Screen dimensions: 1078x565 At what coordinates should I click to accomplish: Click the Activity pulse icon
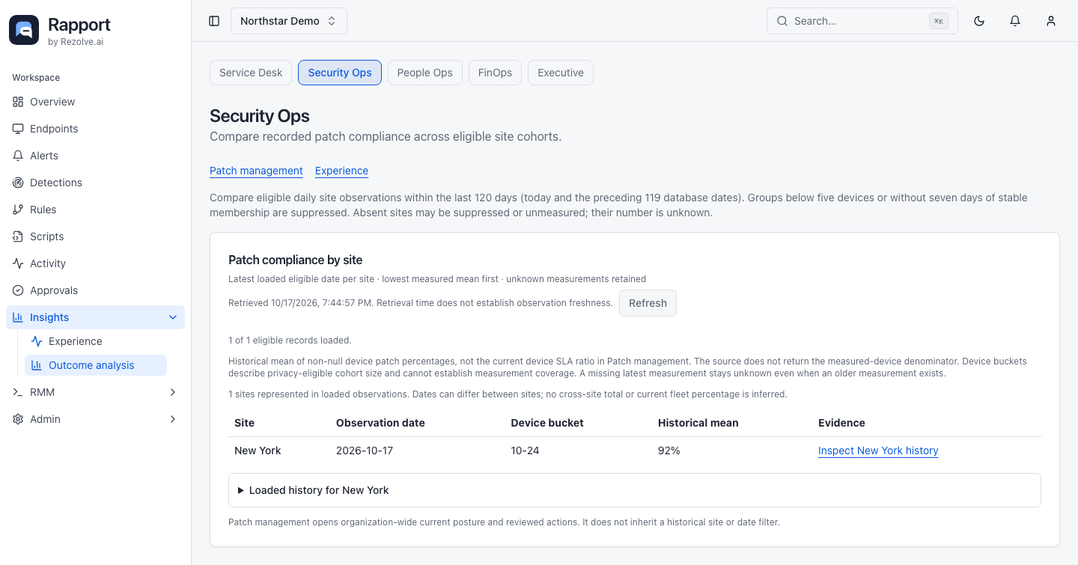[18, 263]
